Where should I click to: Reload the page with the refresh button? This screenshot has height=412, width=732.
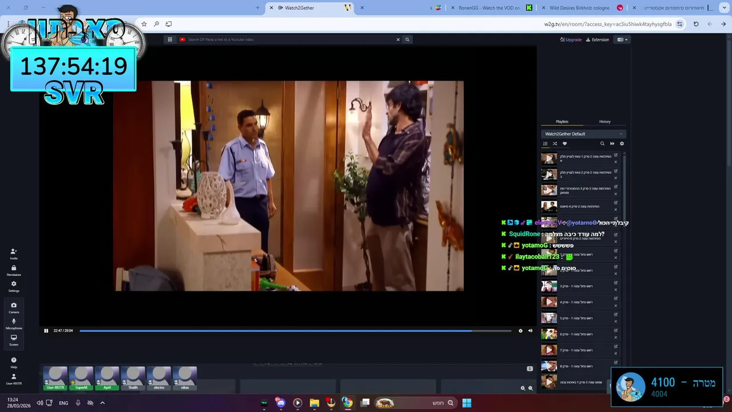696,24
